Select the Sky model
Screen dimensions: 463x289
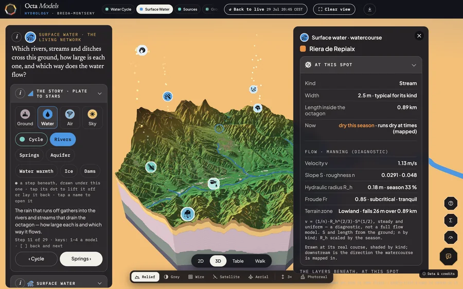click(93, 117)
